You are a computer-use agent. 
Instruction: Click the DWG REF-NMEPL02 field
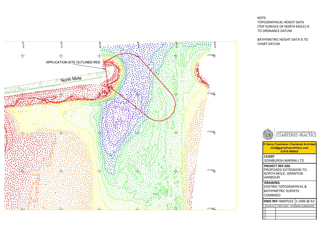point(278,201)
